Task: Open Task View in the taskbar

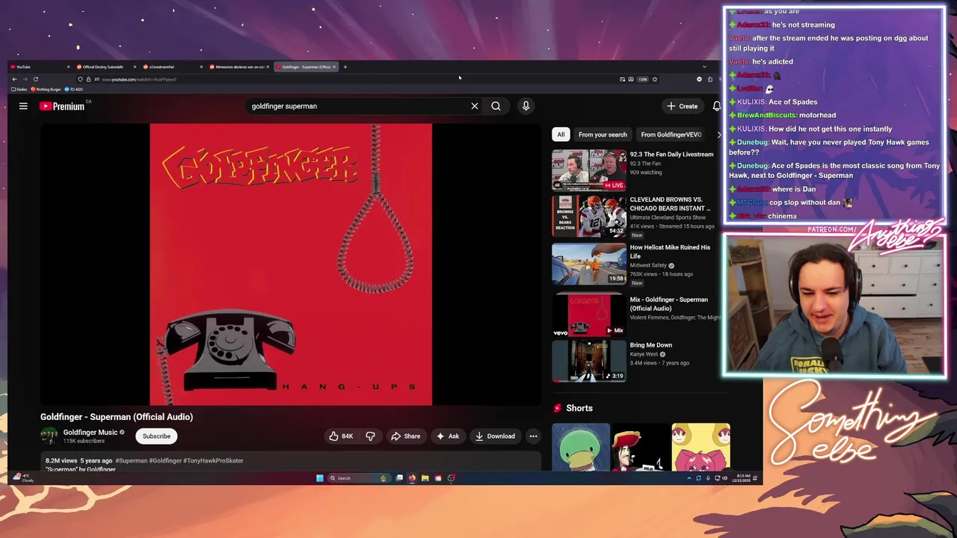Action: tap(399, 478)
